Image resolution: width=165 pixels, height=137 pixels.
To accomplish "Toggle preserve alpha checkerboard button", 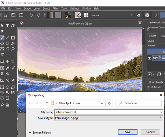I will click(147, 15).
